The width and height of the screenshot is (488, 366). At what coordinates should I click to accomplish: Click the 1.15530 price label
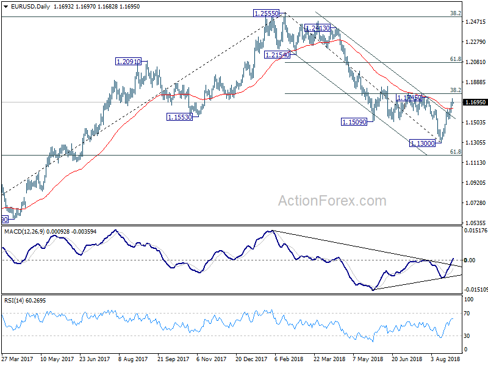[x=179, y=117]
